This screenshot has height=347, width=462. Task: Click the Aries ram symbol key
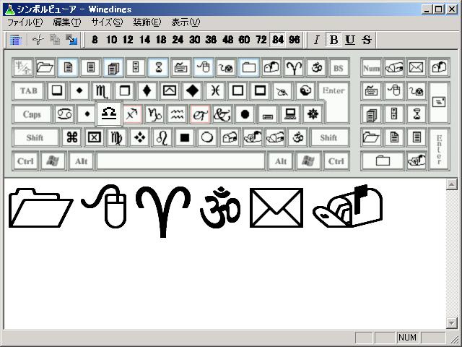(294, 67)
